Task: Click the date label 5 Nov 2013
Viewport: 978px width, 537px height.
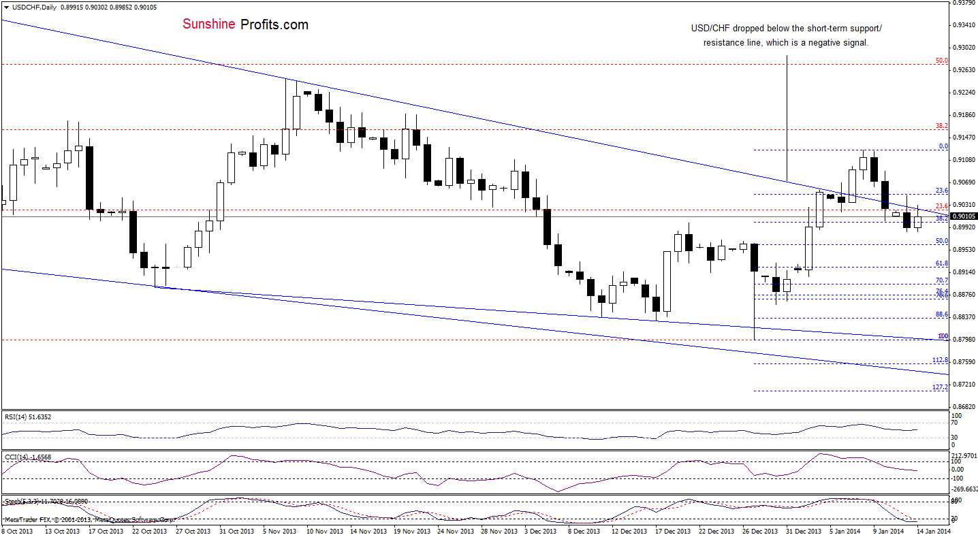Action: coord(279,531)
